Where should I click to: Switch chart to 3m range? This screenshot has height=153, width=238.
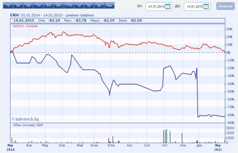[x=49, y=6]
